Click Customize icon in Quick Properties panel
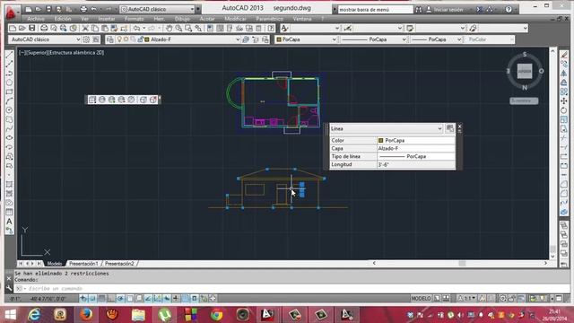The height and width of the screenshot is (323, 574). pyautogui.click(x=450, y=128)
